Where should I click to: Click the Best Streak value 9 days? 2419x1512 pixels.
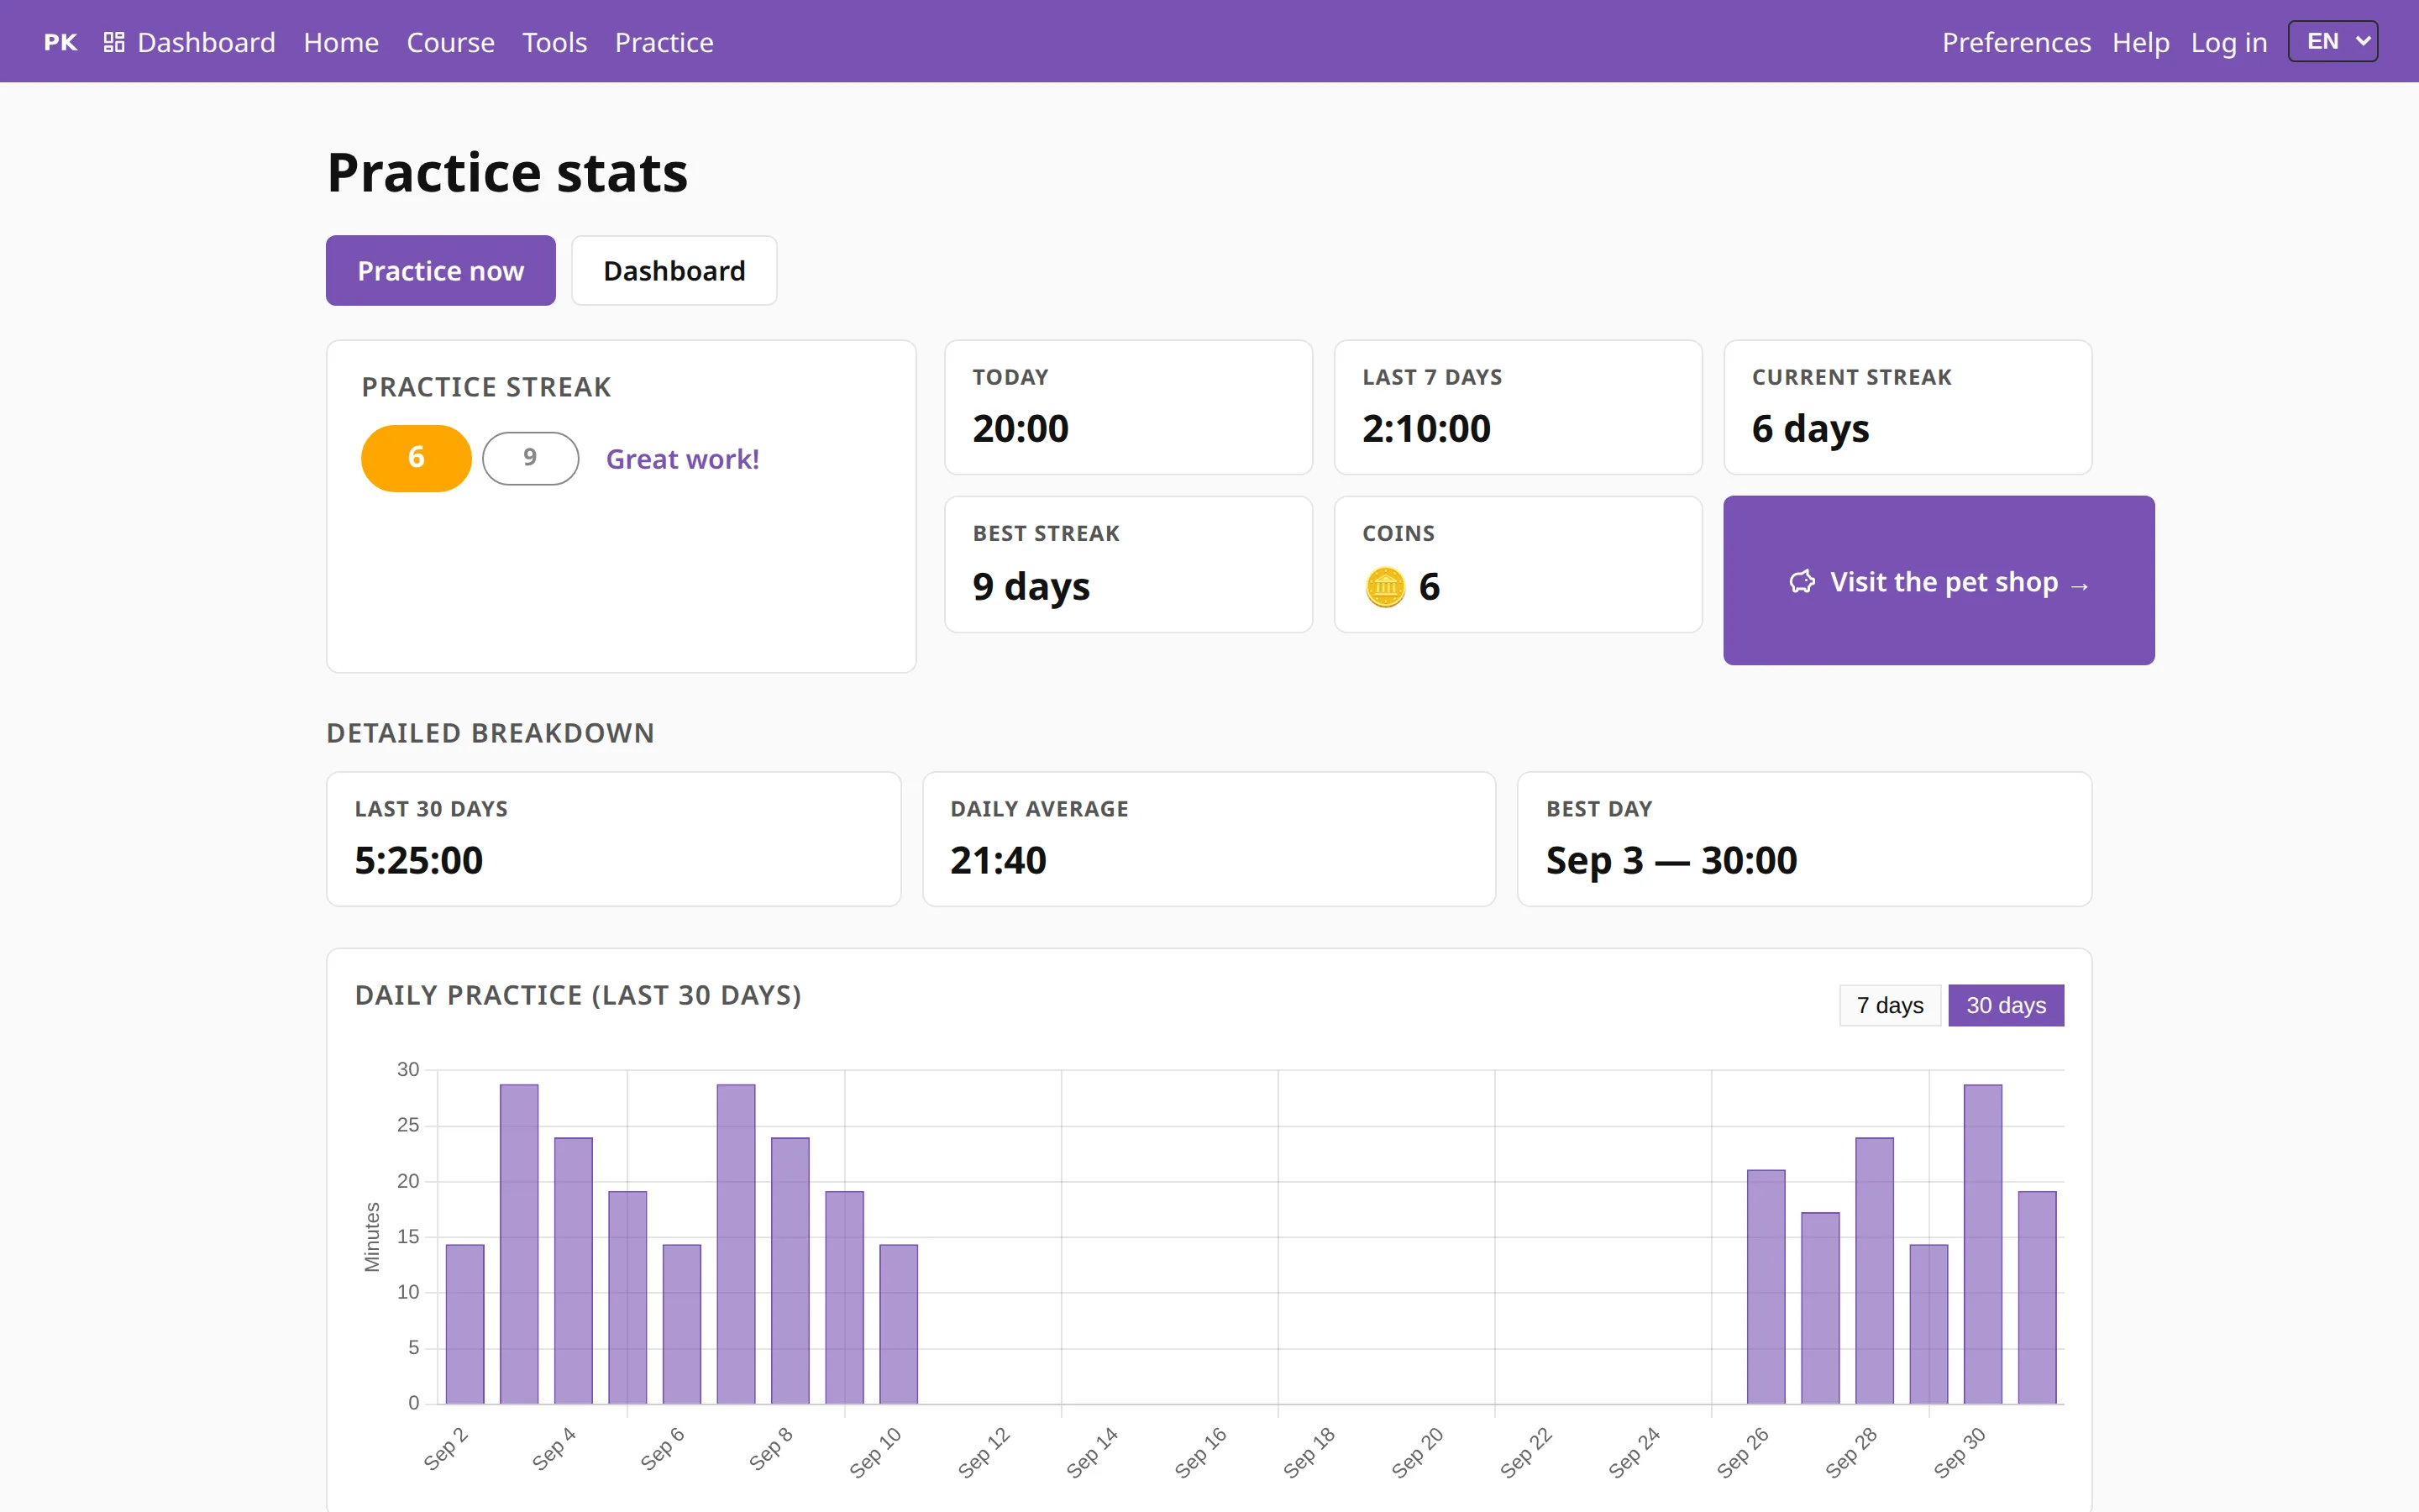click(1031, 586)
